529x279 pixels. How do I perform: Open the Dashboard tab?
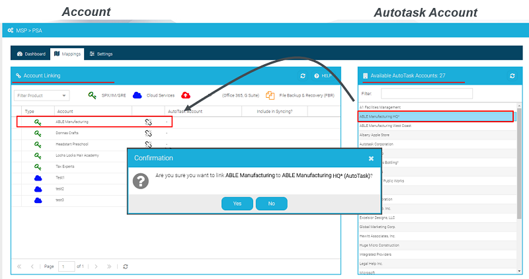(31, 54)
